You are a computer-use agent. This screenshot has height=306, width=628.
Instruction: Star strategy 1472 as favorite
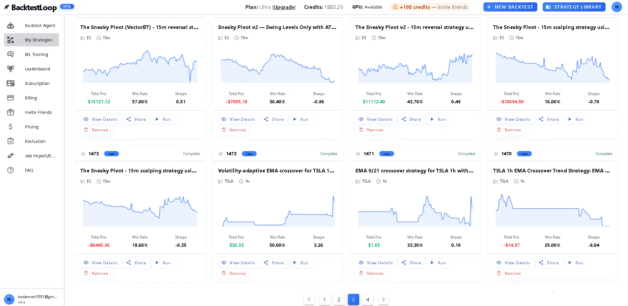pyautogui.click(x=221, y=154)
